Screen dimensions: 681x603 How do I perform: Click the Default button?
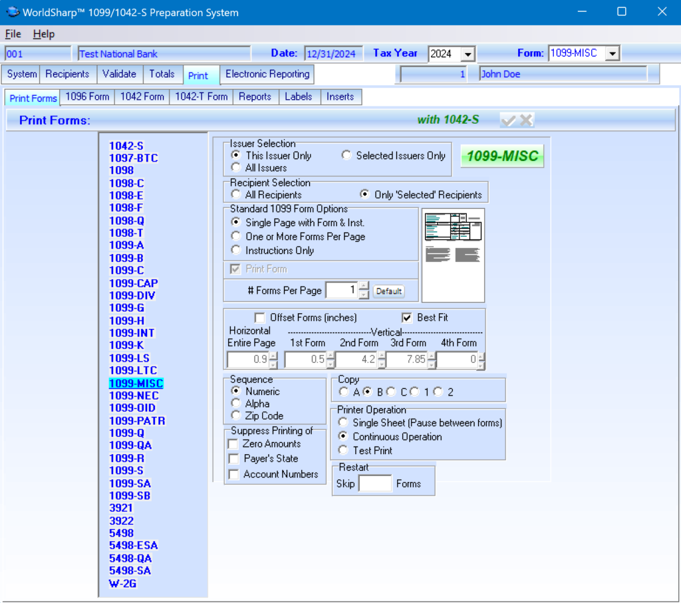pos(388,291)
